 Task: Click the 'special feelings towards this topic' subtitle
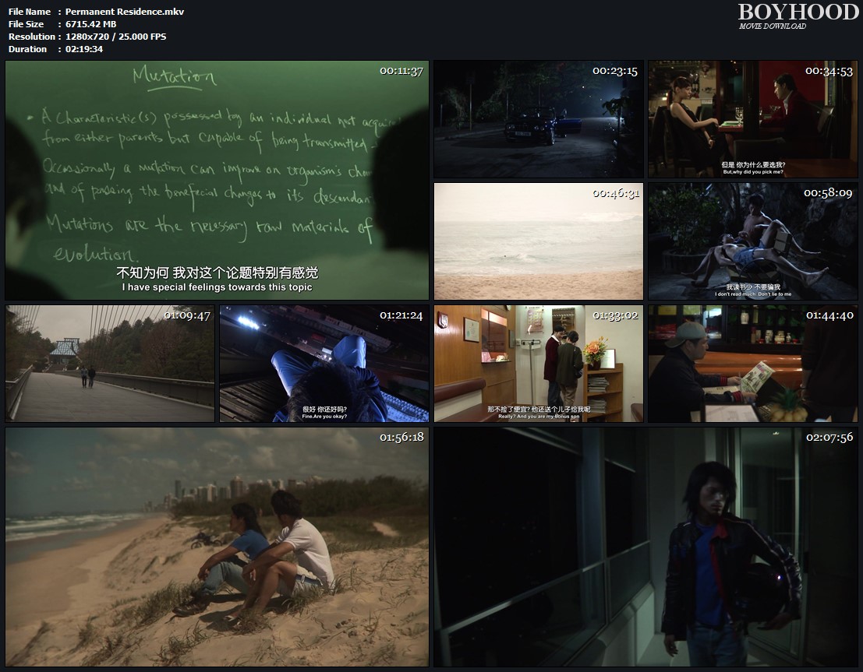tap(217, 287)
